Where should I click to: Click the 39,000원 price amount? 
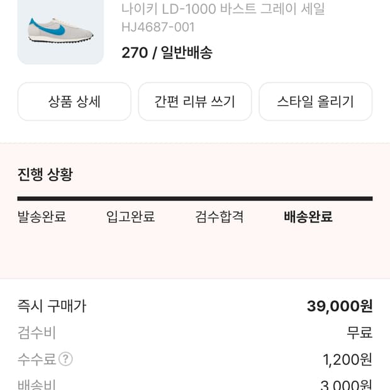click(x=340, y=306)
